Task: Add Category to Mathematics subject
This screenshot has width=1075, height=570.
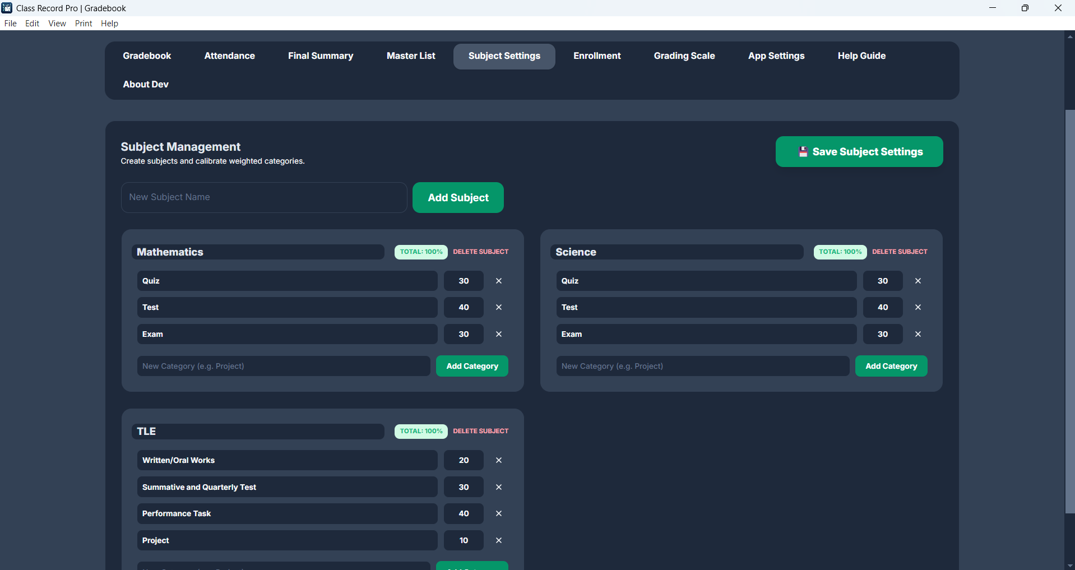Action: (472, 366)
